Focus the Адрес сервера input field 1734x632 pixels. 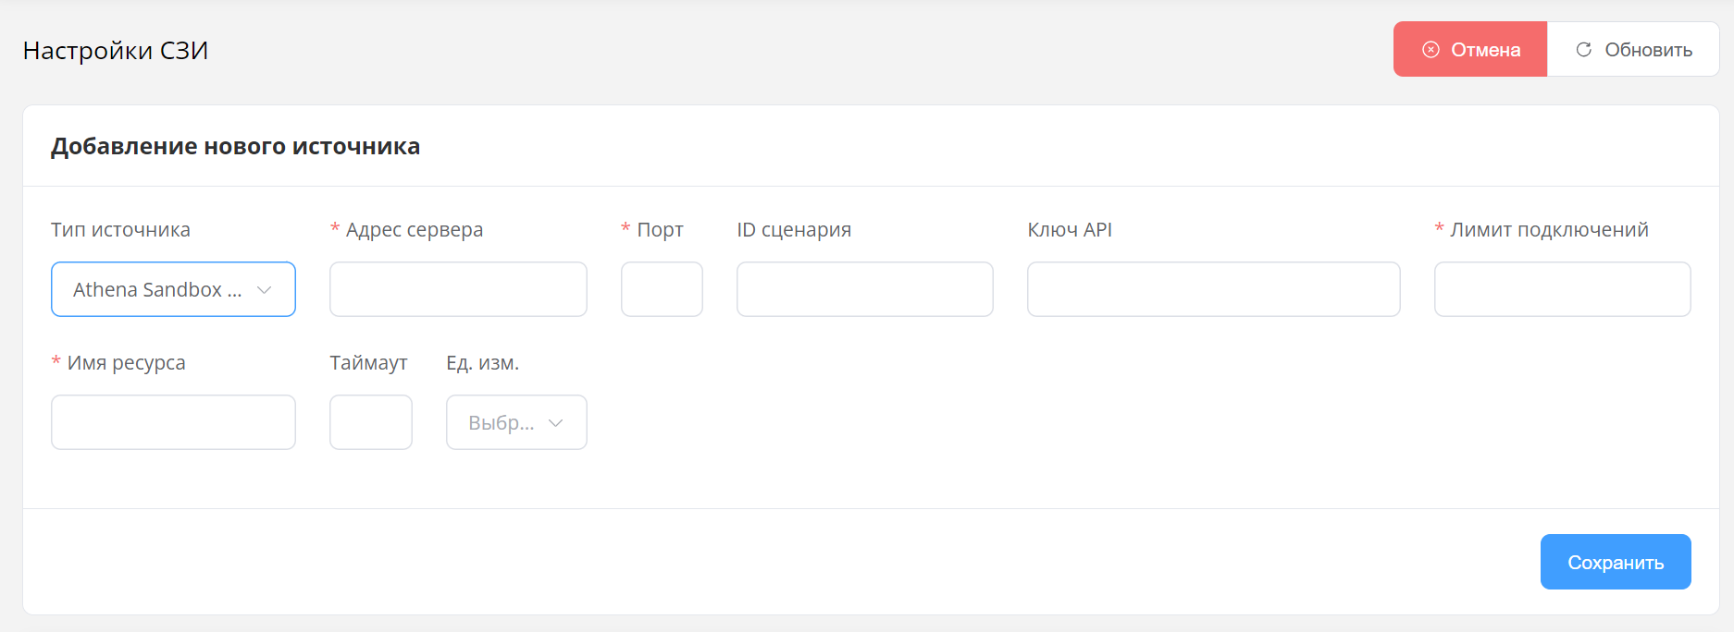(458, 290)
